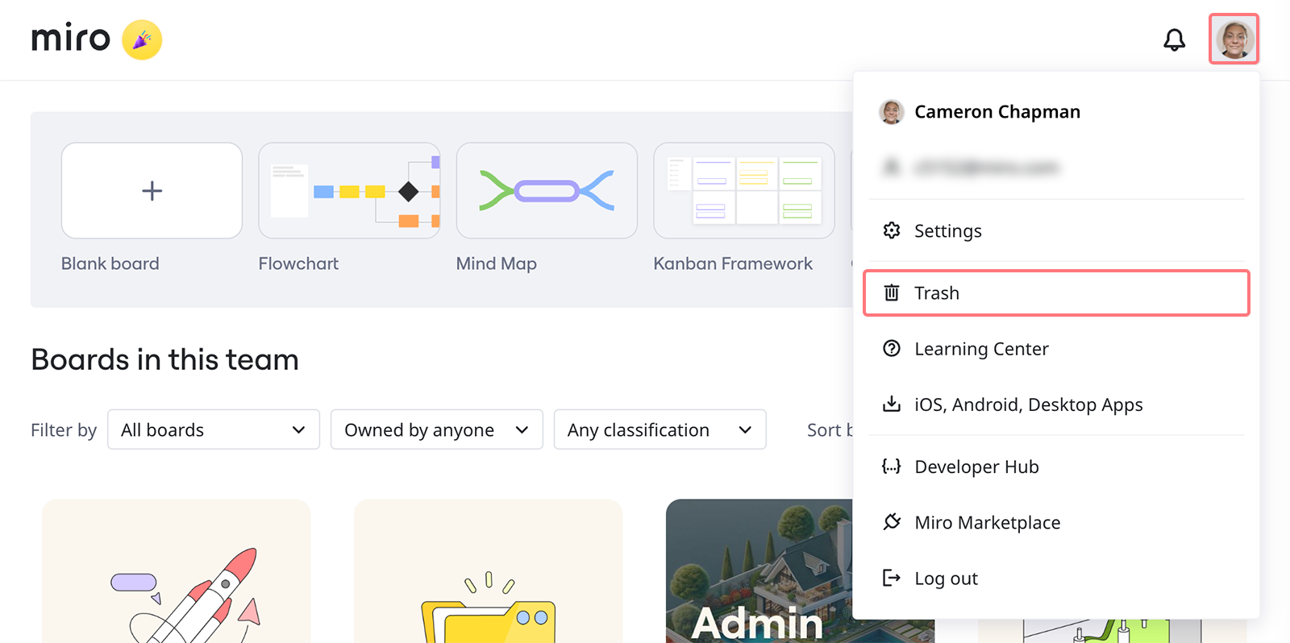Click the profile avatar in top corner

(x=1234, y=39)
